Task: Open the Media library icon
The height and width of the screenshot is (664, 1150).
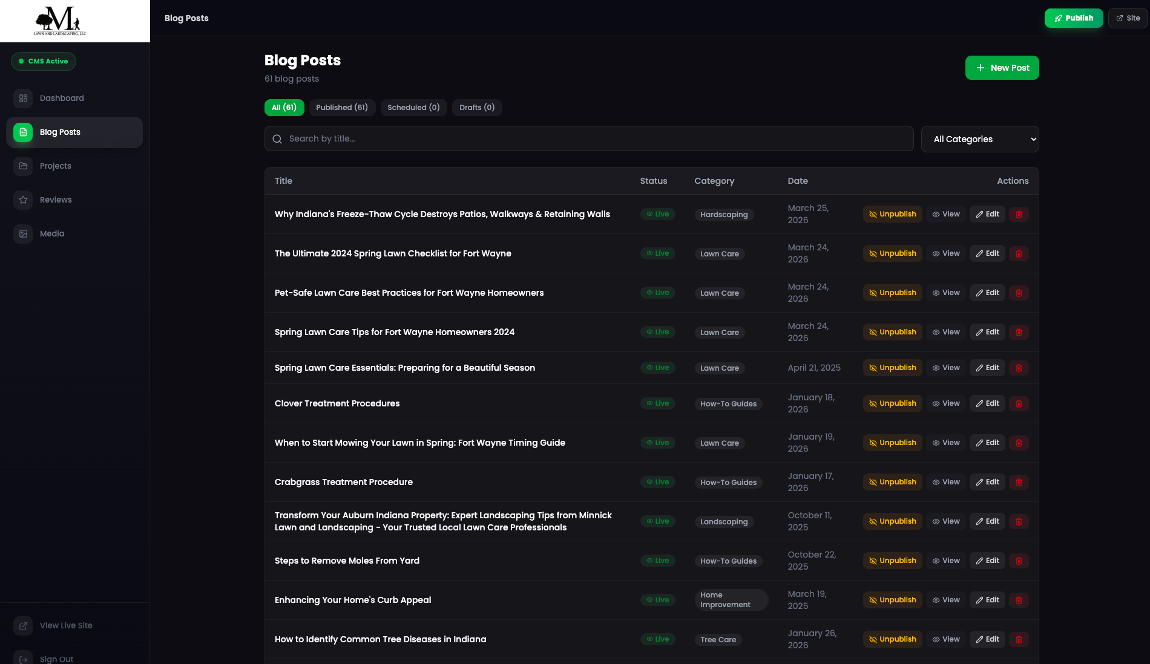Action: (x=23, y=233)
